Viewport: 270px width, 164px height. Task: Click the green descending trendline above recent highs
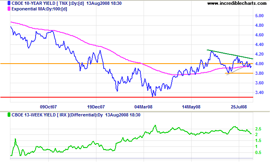point(230,54)
